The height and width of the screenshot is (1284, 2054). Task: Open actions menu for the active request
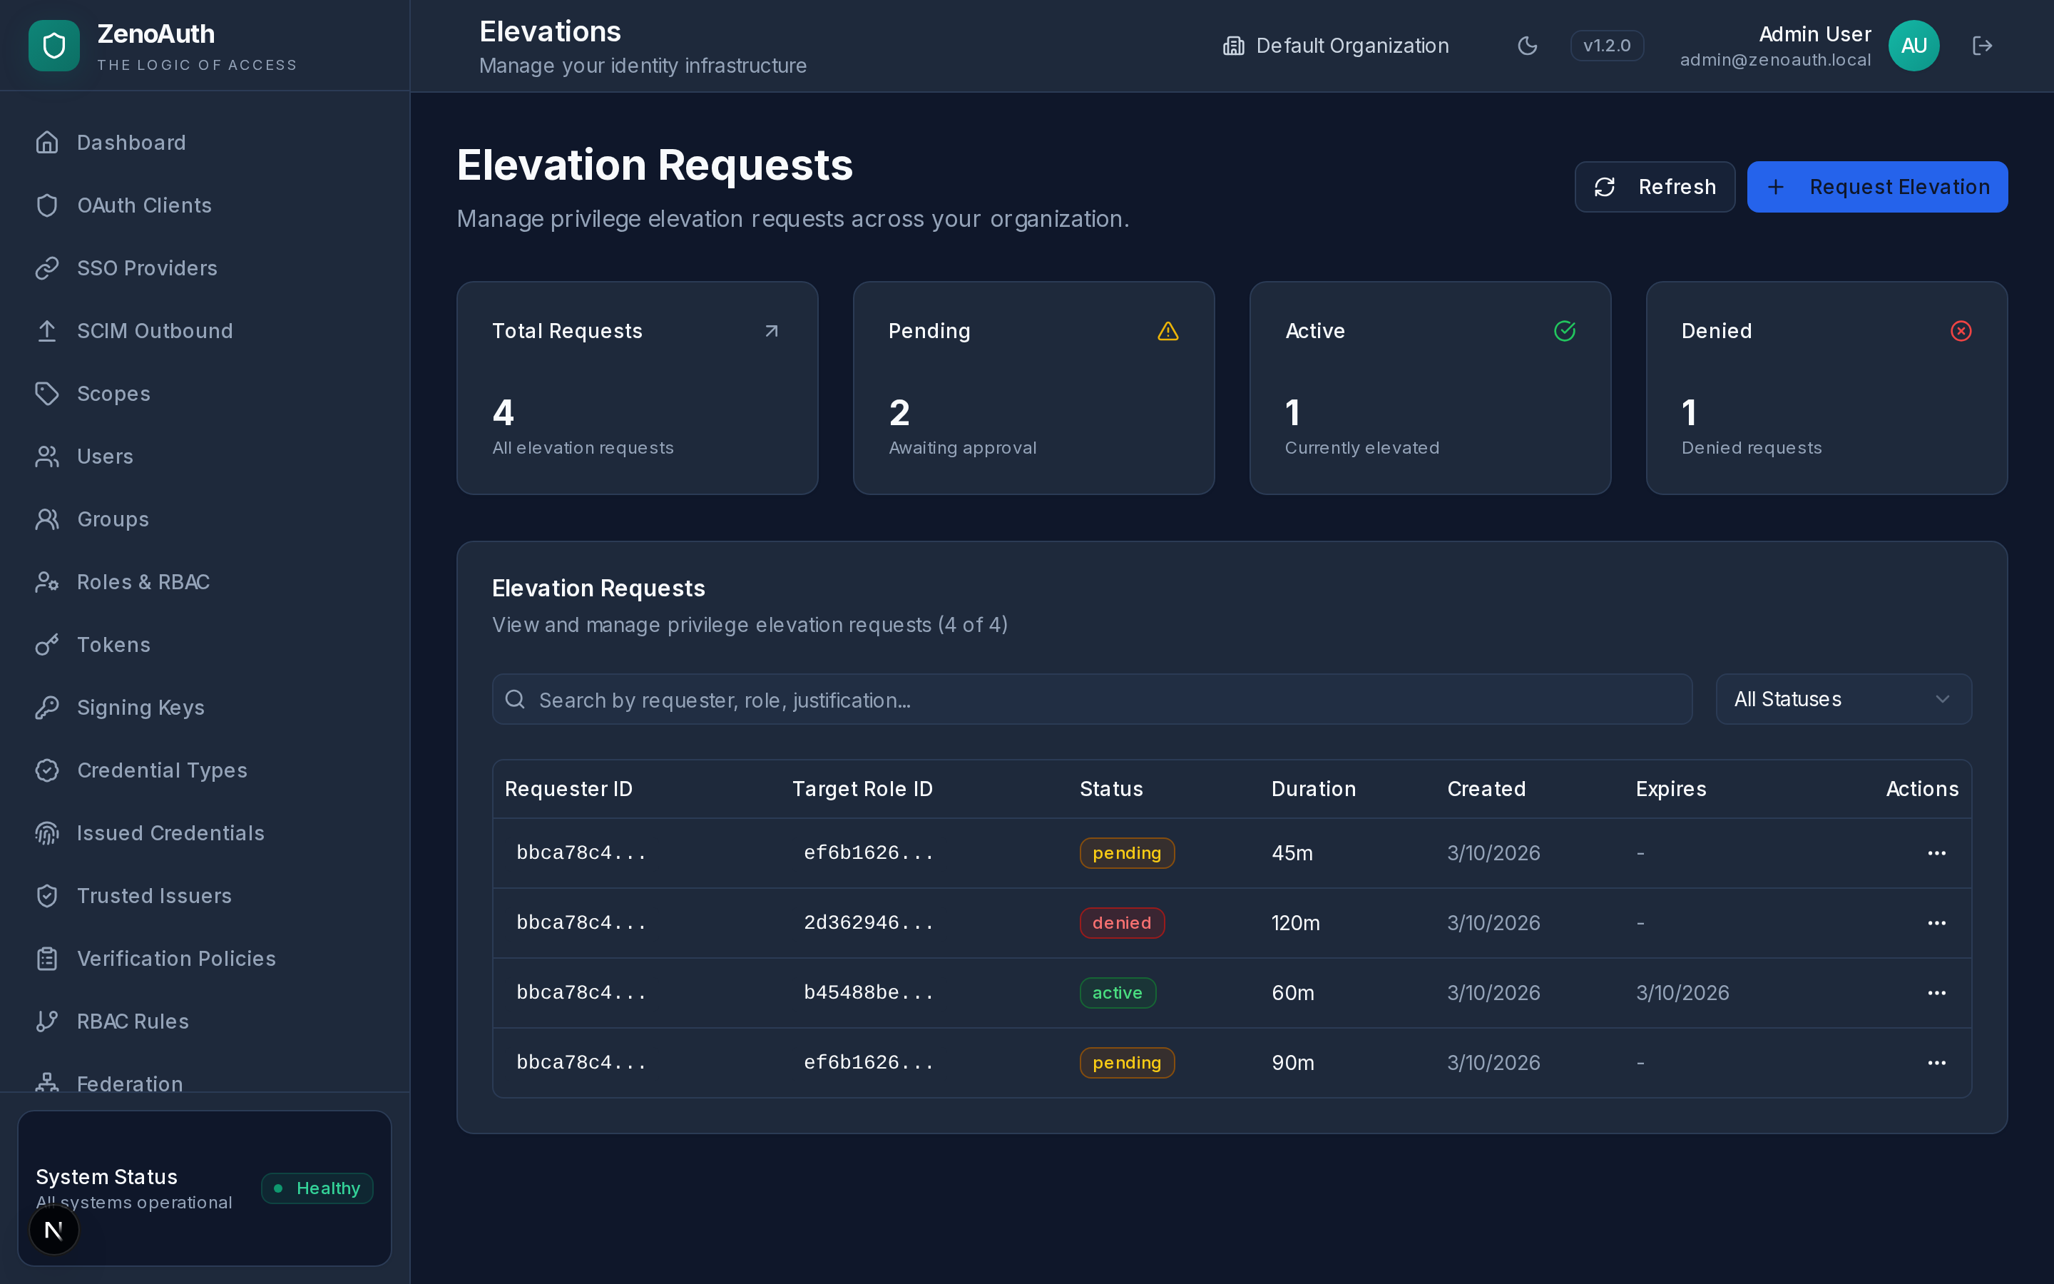(x=1938, y=992)
